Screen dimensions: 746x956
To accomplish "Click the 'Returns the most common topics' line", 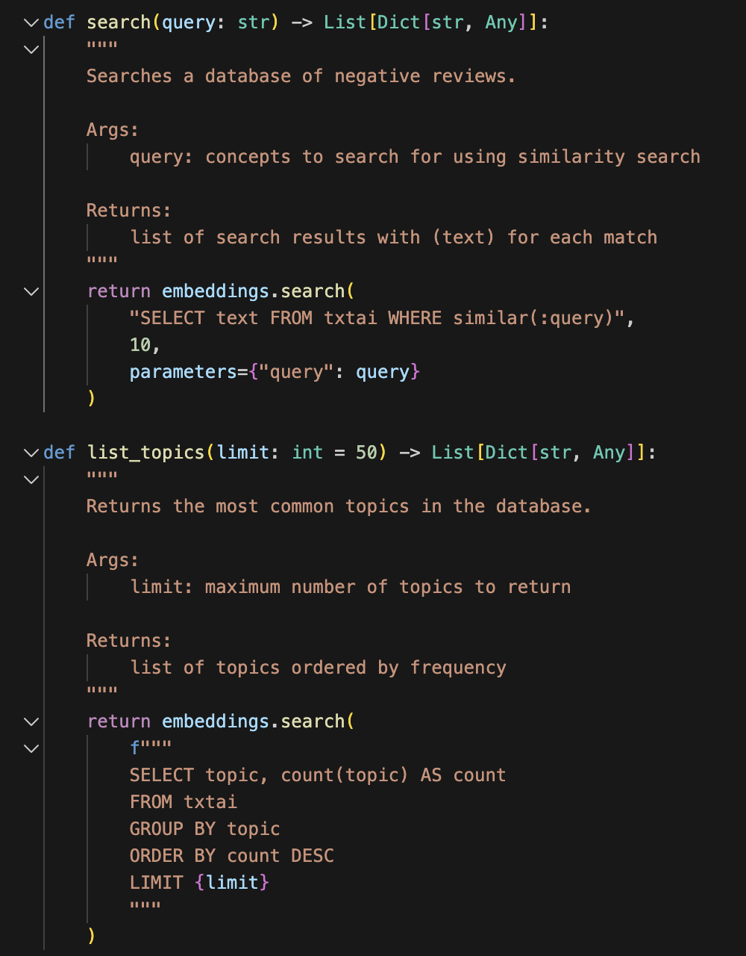I will point(338,506).
